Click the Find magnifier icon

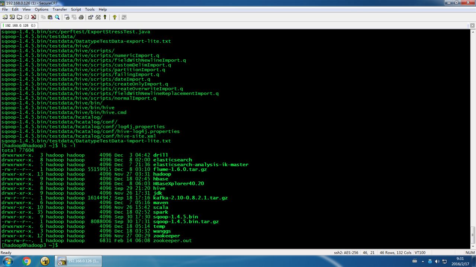(57, 17)
